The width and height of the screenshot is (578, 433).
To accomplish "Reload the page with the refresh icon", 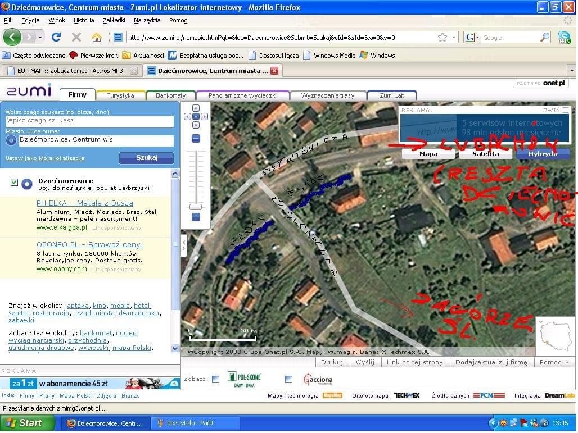I will [x=56, y=37].
